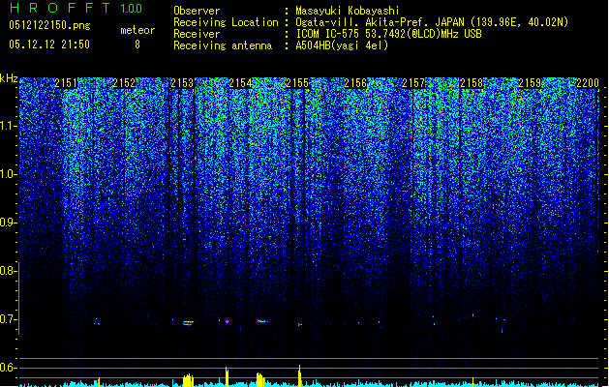Click the 2153 time marker

[x=182, y=83]
